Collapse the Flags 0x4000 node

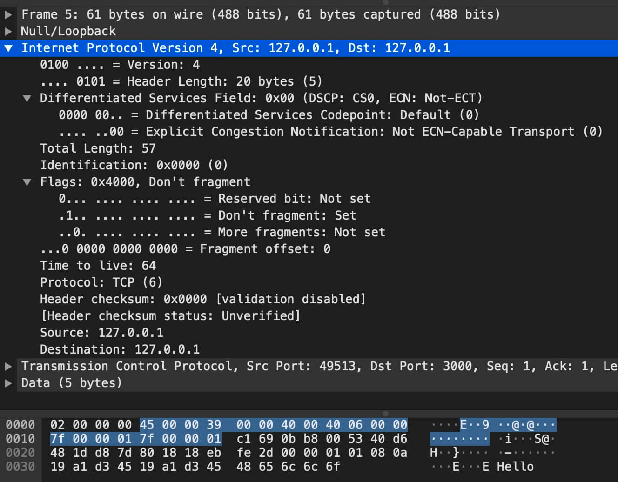tap(27, 182)
